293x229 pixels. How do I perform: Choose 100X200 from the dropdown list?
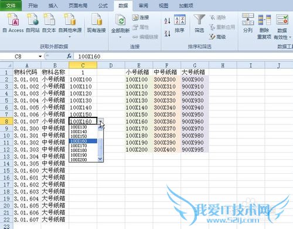point(83,160)
